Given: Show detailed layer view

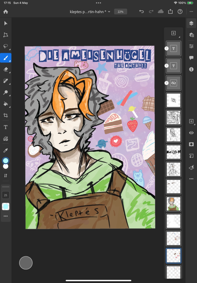Looking at the screenshot, I should [191, 35].
